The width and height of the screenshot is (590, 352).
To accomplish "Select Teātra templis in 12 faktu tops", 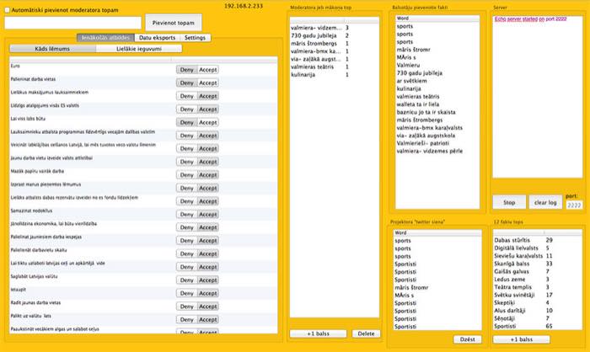I will [x=538, y=287].
